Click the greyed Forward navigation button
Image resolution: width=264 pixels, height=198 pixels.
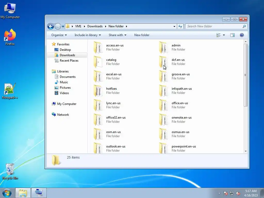coord(58,27)
